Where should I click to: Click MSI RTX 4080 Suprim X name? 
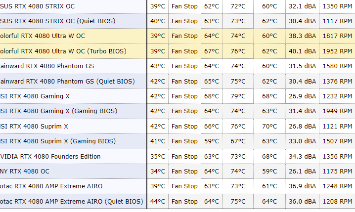tap(34, 126)
